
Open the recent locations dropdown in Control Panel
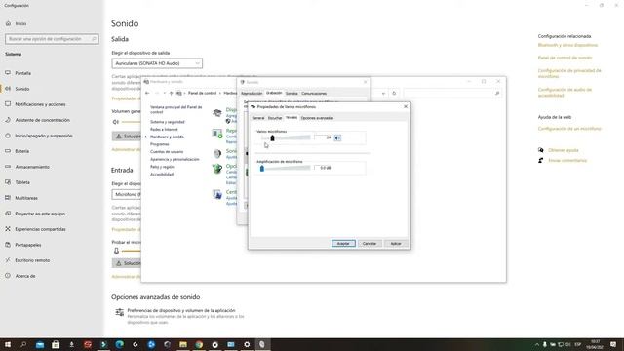[165, 94]
